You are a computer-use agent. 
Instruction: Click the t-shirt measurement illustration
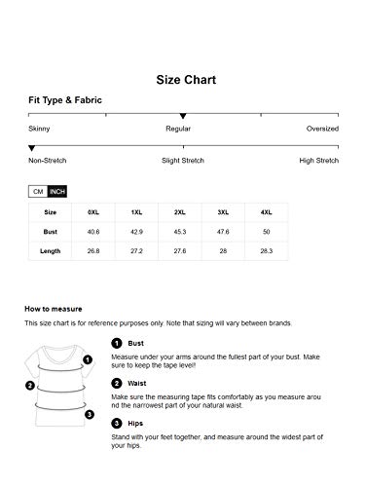[59, 386]
